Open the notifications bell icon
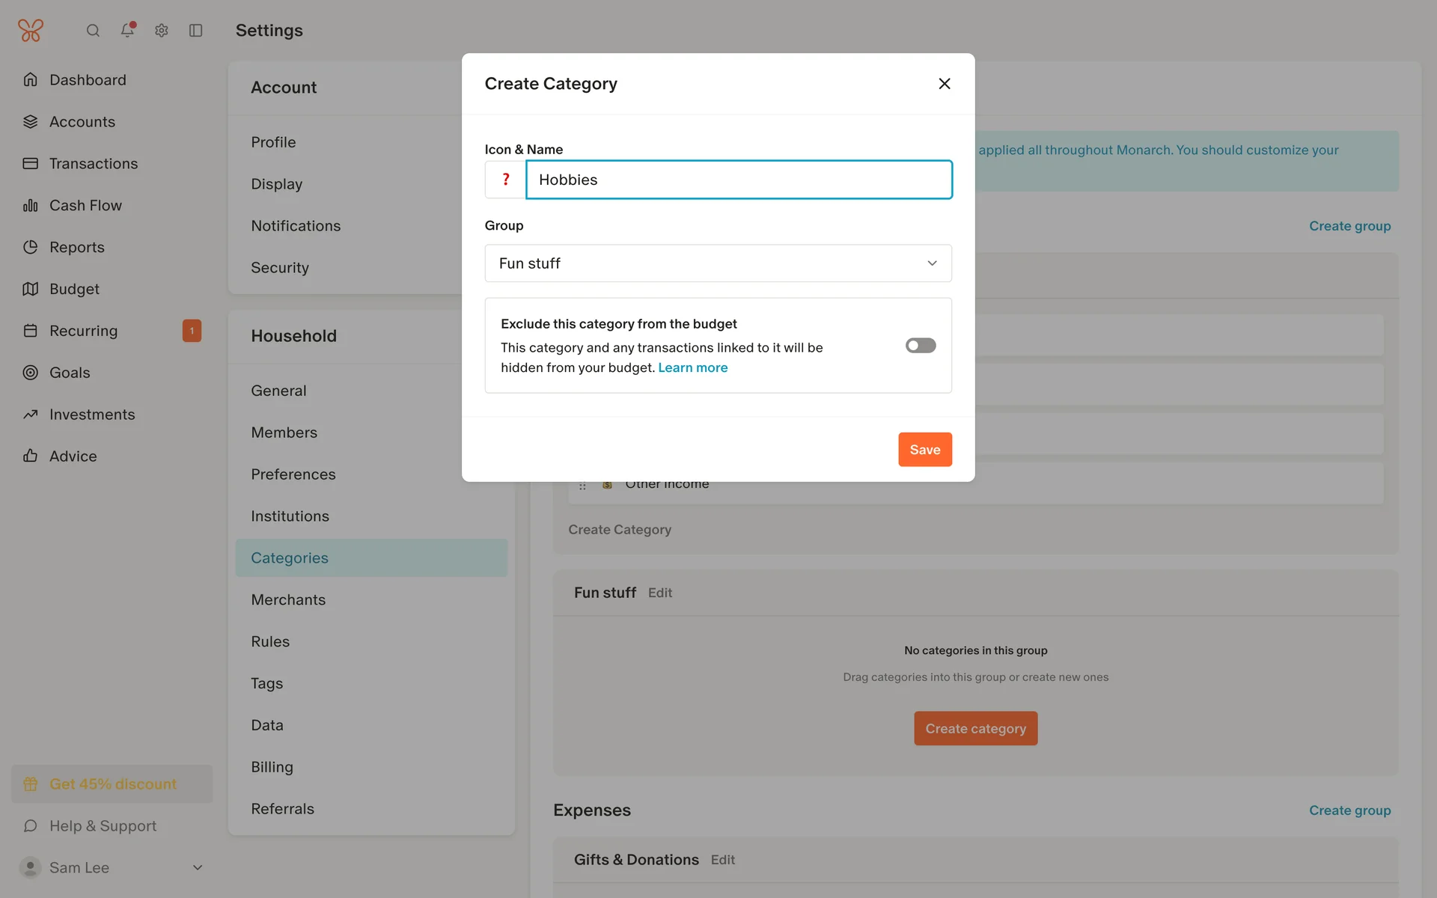This screenshot has width=1437, height=898. click(127, 31)
